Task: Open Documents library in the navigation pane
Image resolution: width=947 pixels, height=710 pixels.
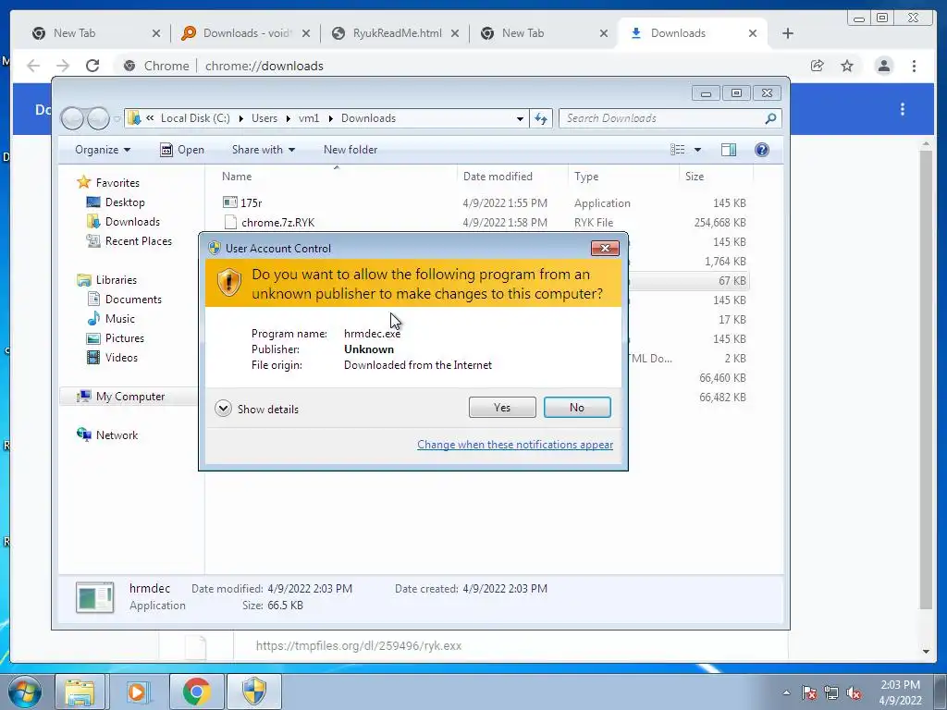Action: pyautogui.click(x=125, y=299)
